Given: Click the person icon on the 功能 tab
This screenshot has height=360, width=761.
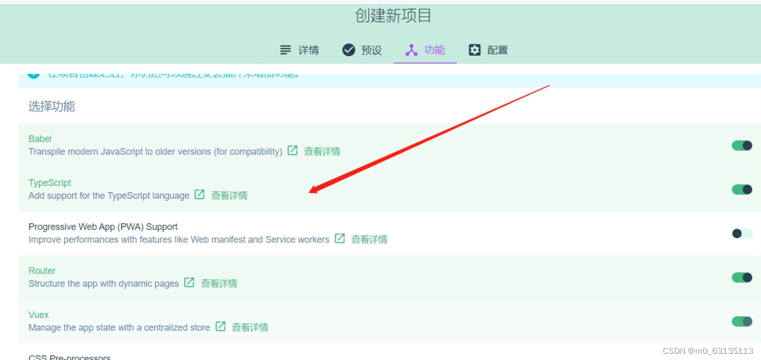Looking at the screenshot, I should (411, 50).
